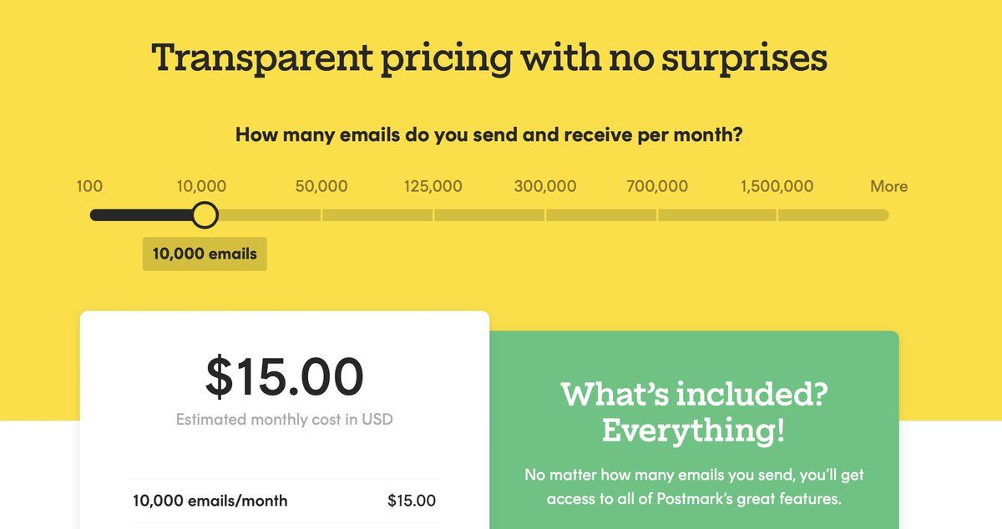Viewport: 1002px width, 529px height.
Task: Click the "What's included? Everything!" heading
Action: [694, 412]
